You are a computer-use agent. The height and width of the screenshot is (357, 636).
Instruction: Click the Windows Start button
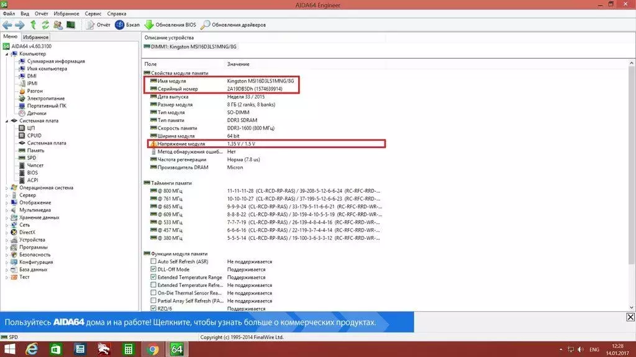click(x=9, y=350)
